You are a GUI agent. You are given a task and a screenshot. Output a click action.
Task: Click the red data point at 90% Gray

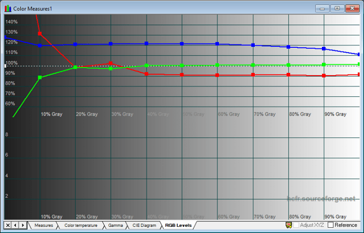[324, 76]
